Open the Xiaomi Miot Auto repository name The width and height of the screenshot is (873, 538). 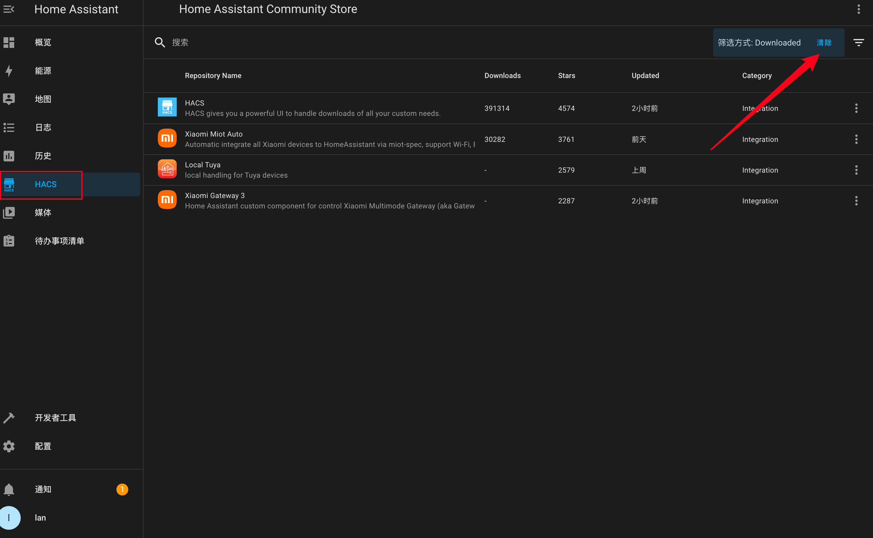(x=214, y=134)
